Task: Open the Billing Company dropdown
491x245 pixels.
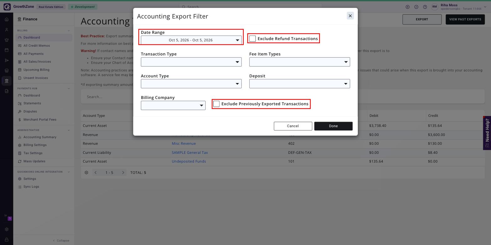Action: coord(173,105)
